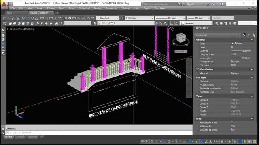The width and height of the screenshot is (259, 145).
Task: Select the Radius dimension tool
Action: pyautogui.click(x=23, y=18)
